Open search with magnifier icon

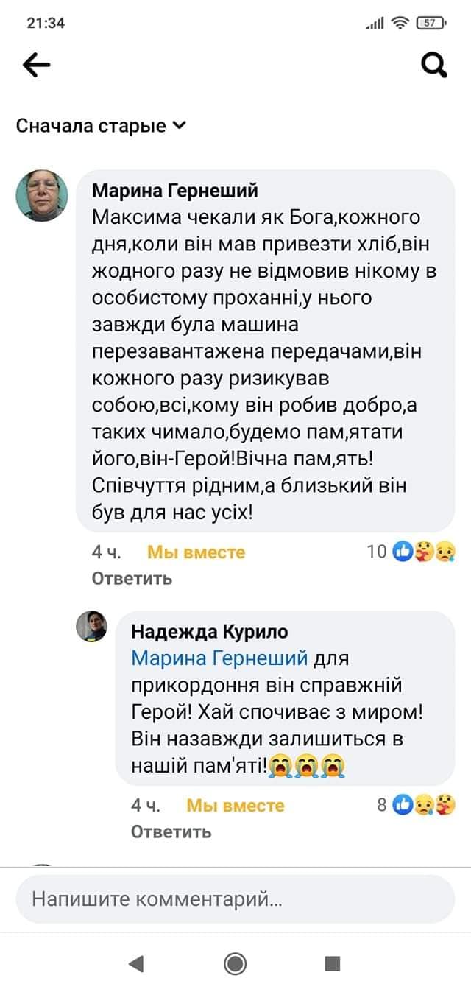tap(434, 66)
